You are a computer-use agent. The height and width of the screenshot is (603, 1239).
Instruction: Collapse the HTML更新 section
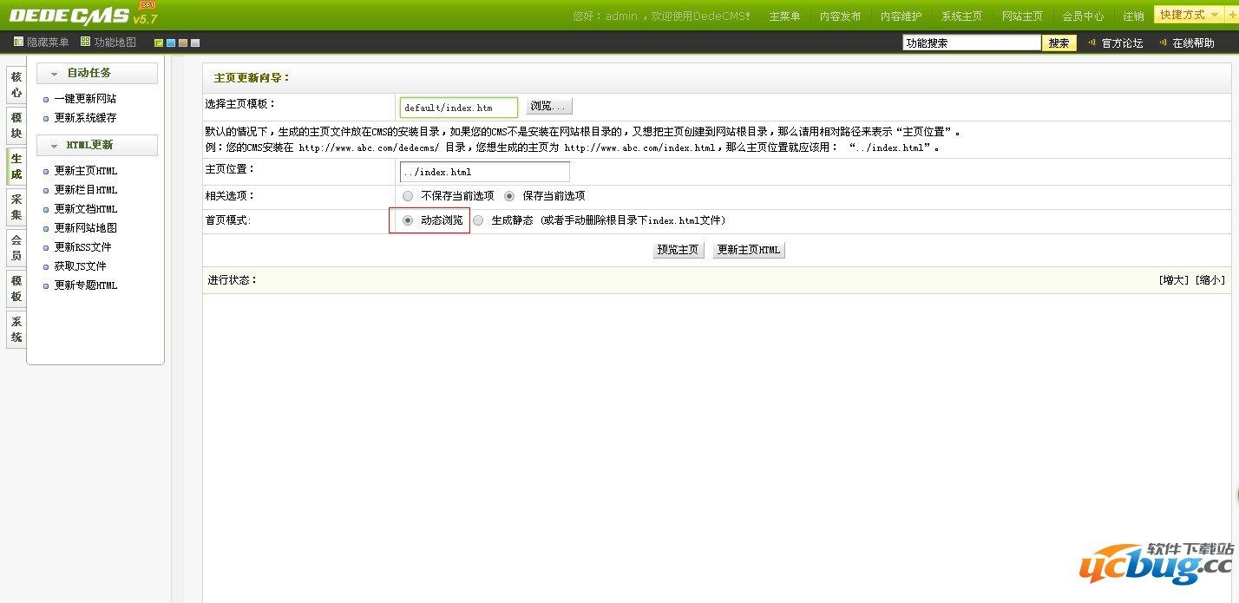pos(97,145)
